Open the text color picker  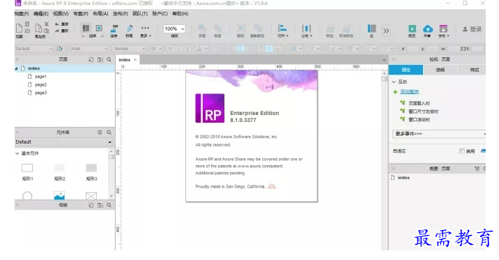201,49
